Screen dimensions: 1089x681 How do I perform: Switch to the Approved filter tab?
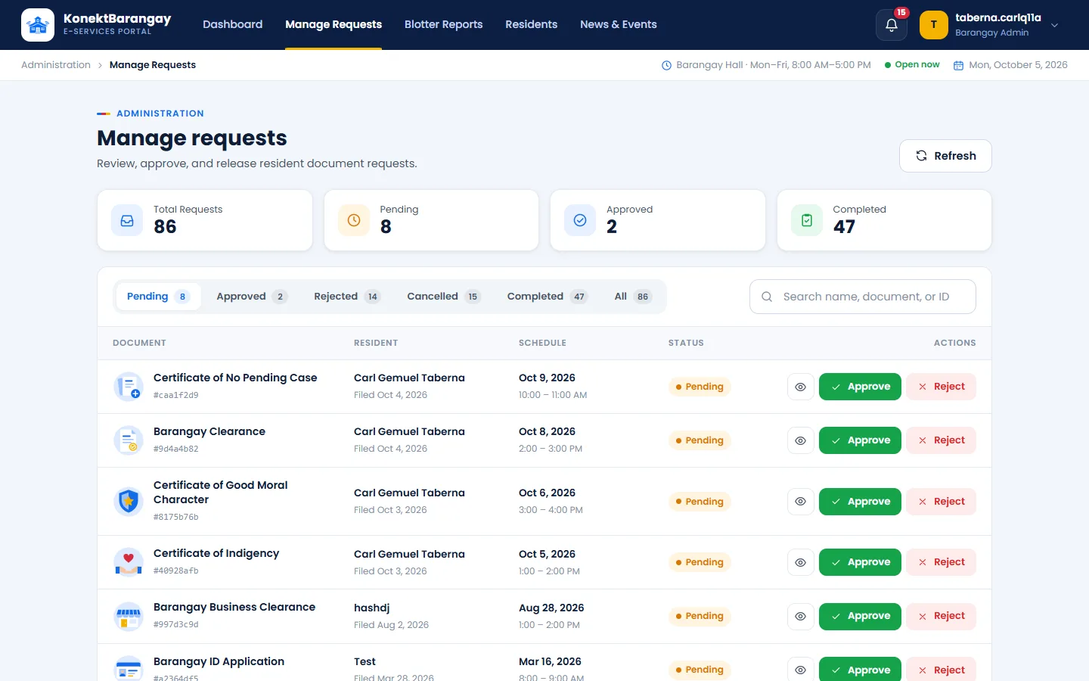(x=252, y=297)
